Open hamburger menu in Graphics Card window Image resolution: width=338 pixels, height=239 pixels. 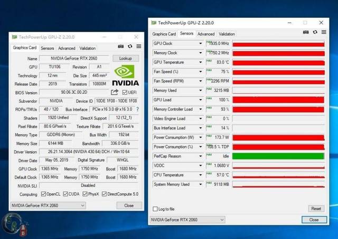pyautogui.click(x=139, y=46)
